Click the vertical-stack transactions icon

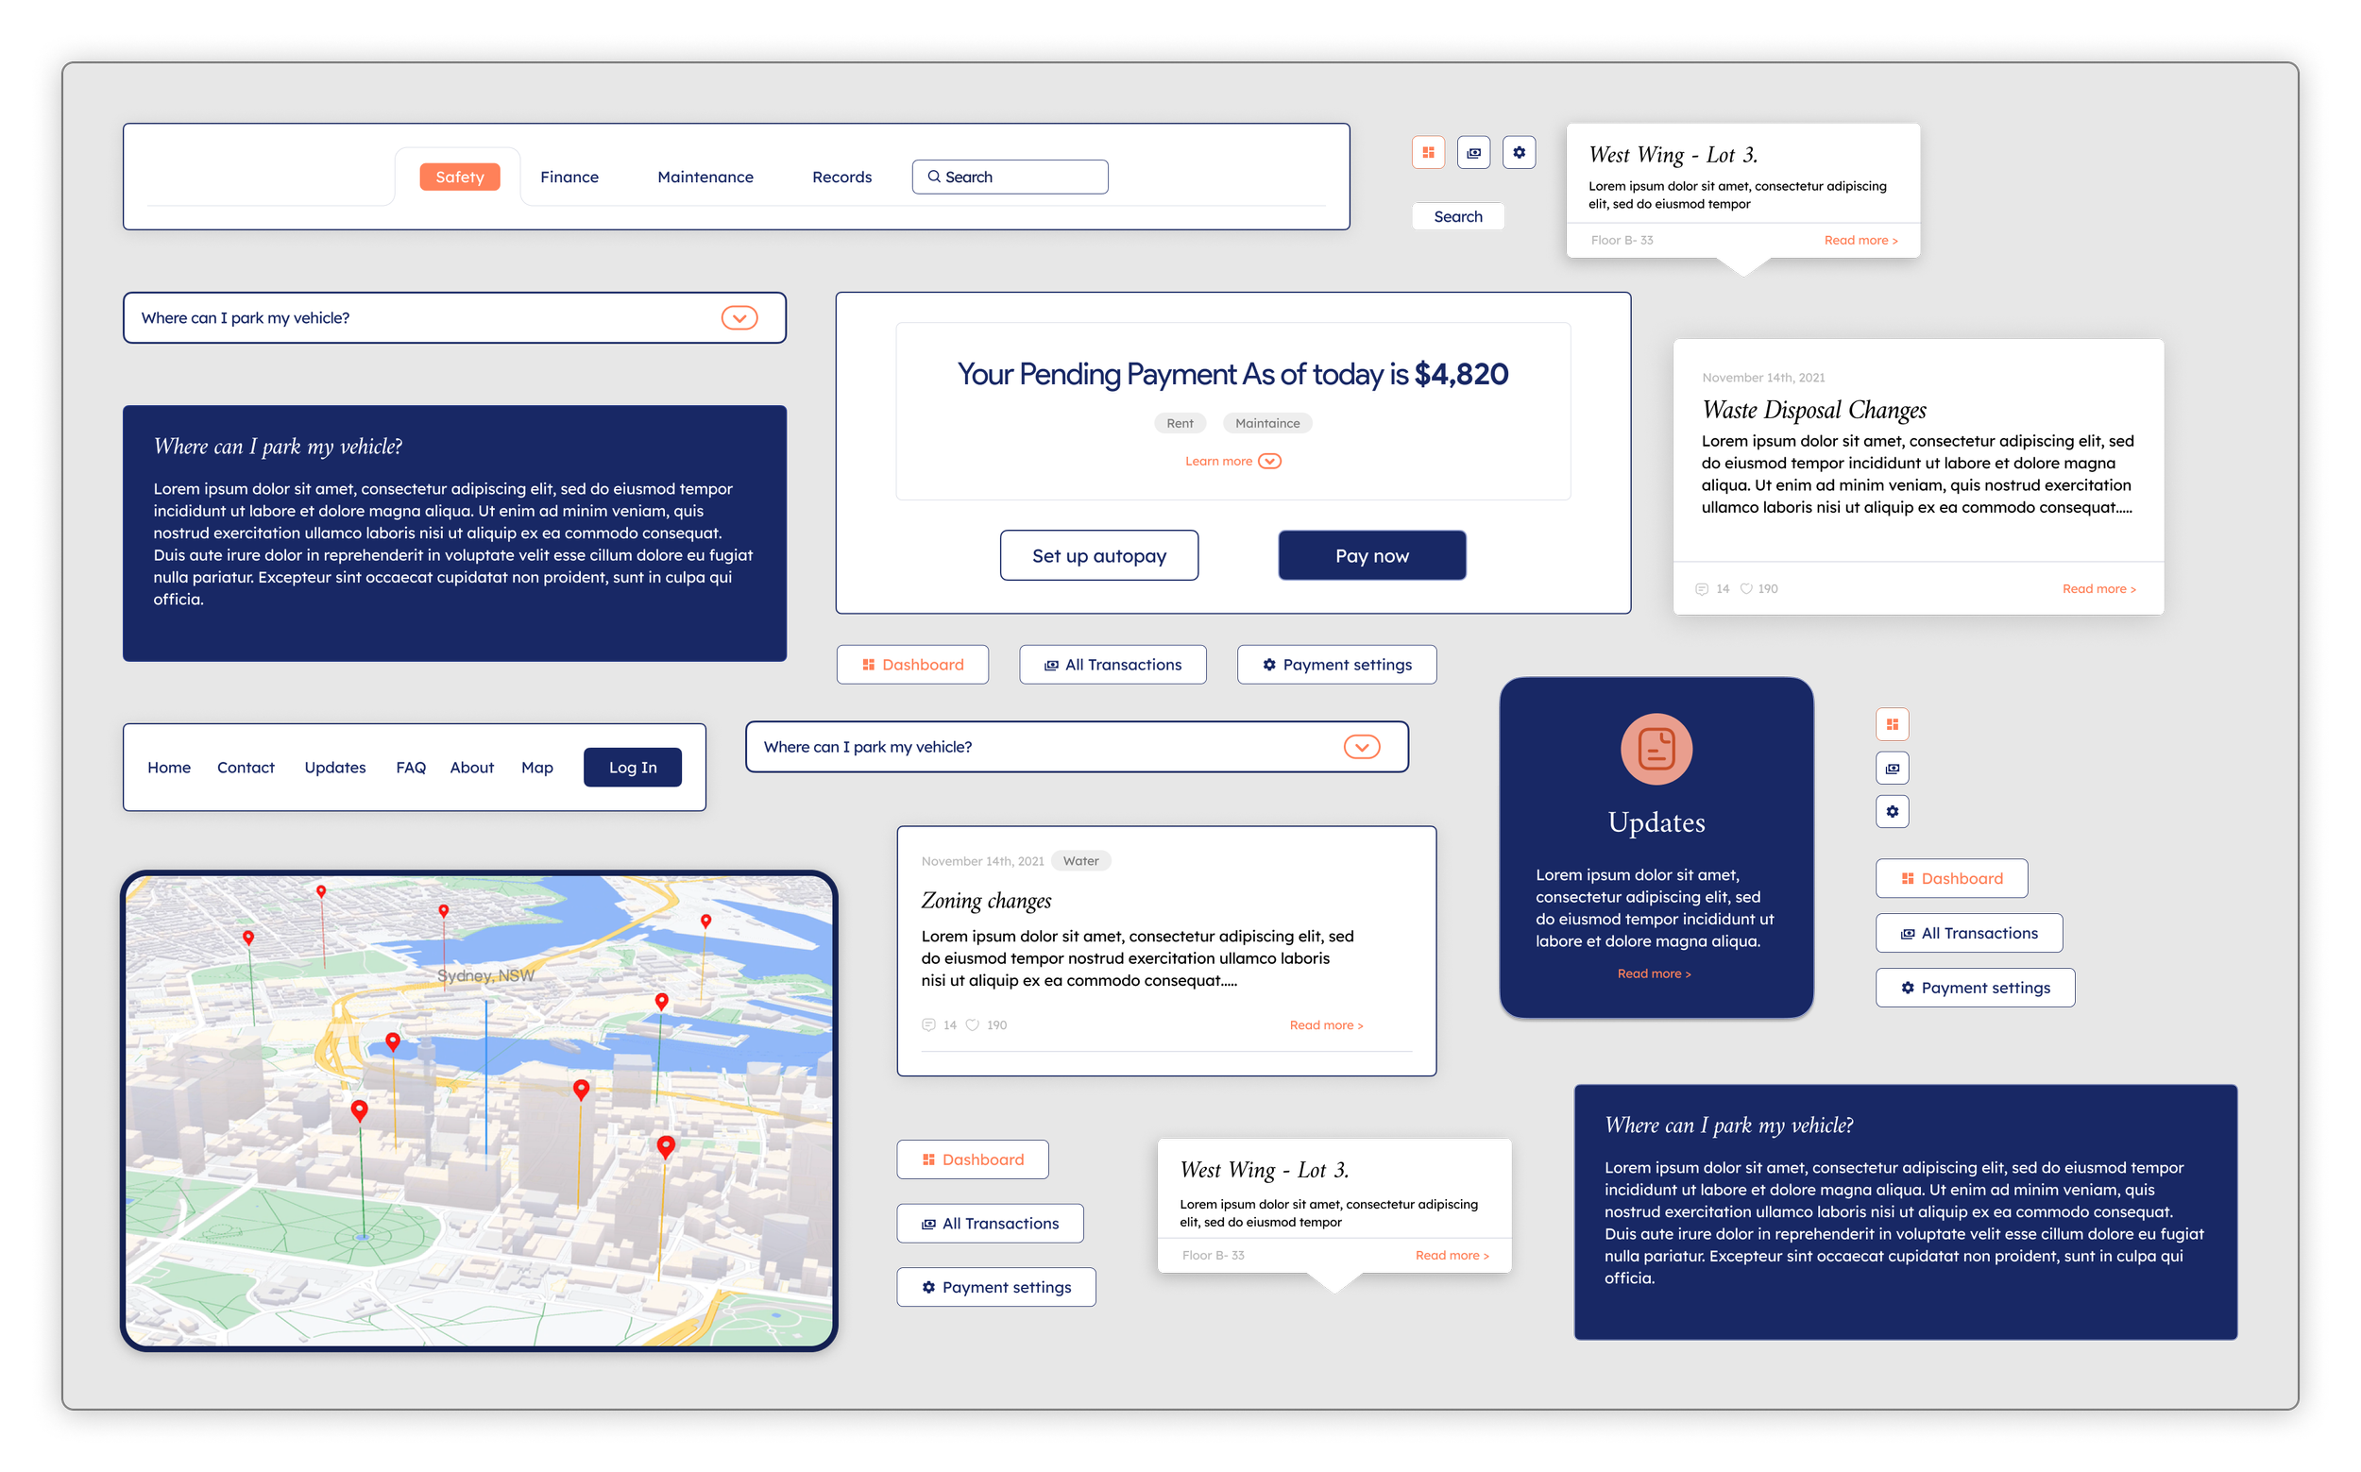1892,769
